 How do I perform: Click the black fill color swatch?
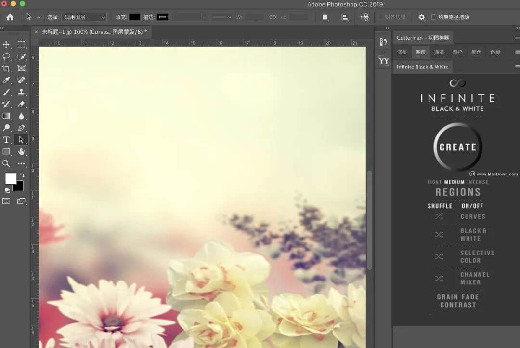(134, 17)
